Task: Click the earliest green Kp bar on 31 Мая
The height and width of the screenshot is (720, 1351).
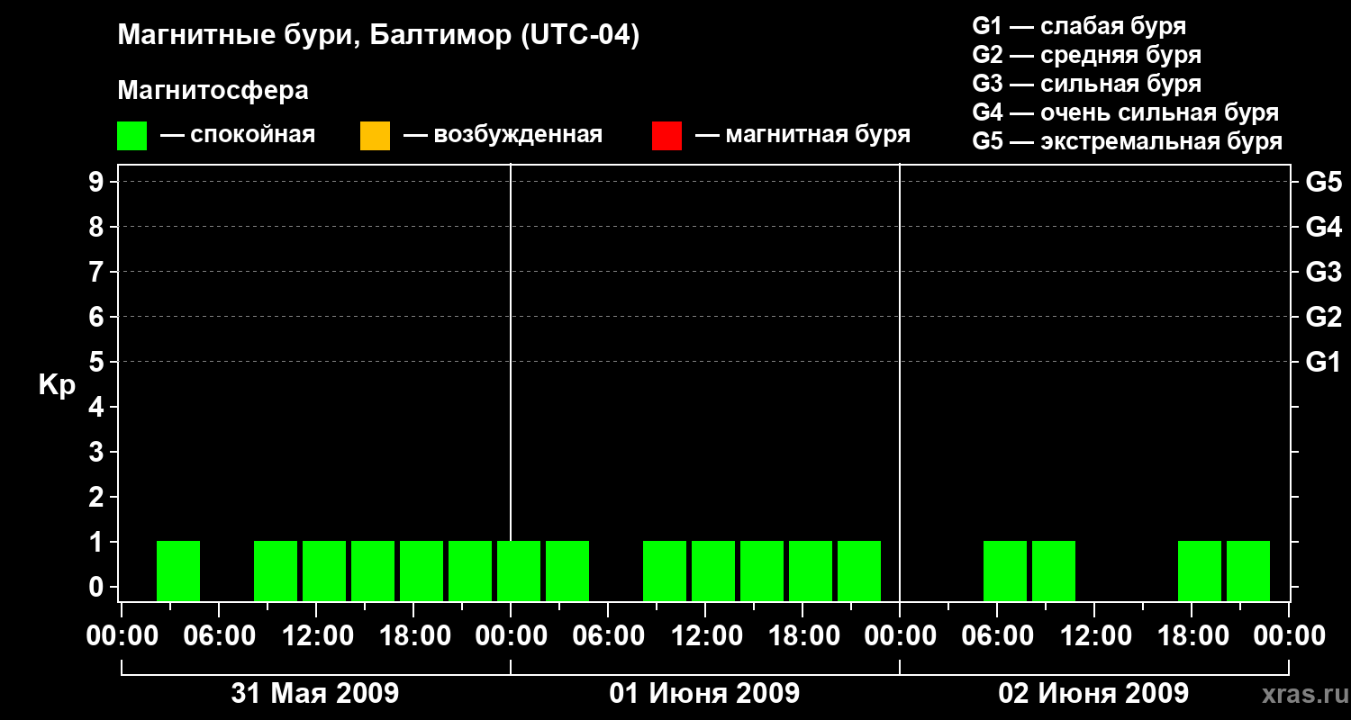Action: coord(178,571)
